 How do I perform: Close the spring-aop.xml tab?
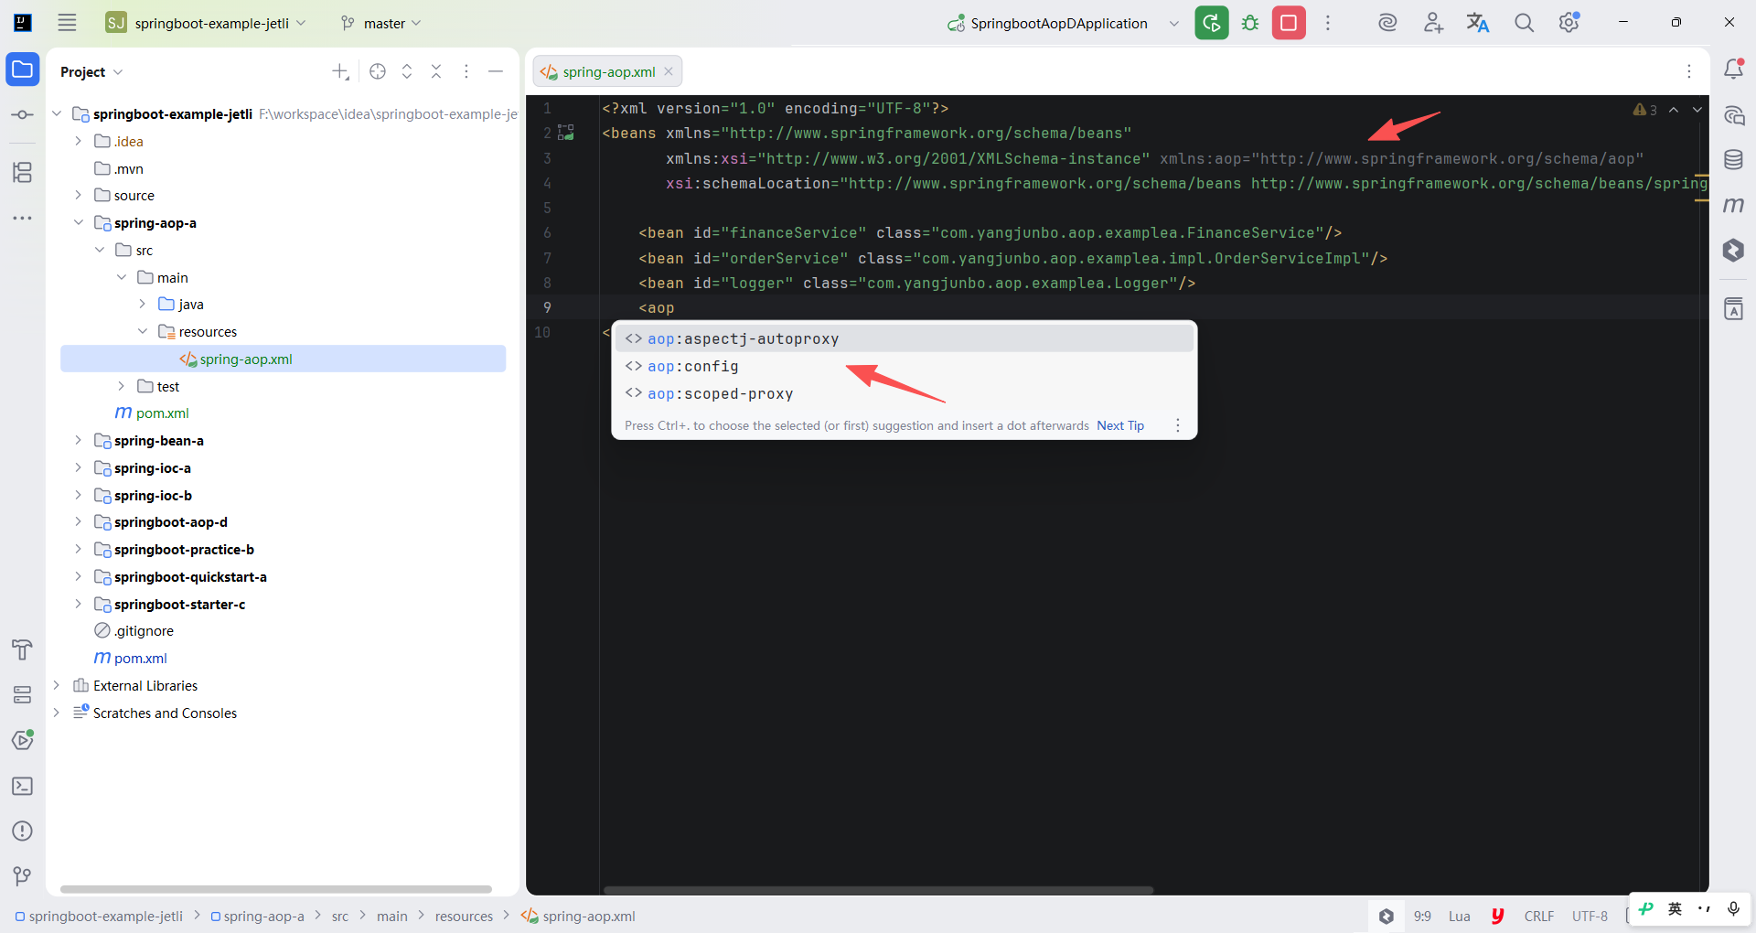tap(669, 71)
